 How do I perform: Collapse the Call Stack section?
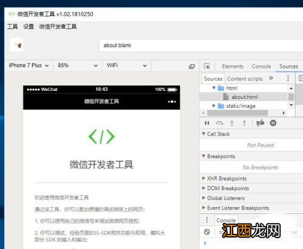[x=204, y=133]
